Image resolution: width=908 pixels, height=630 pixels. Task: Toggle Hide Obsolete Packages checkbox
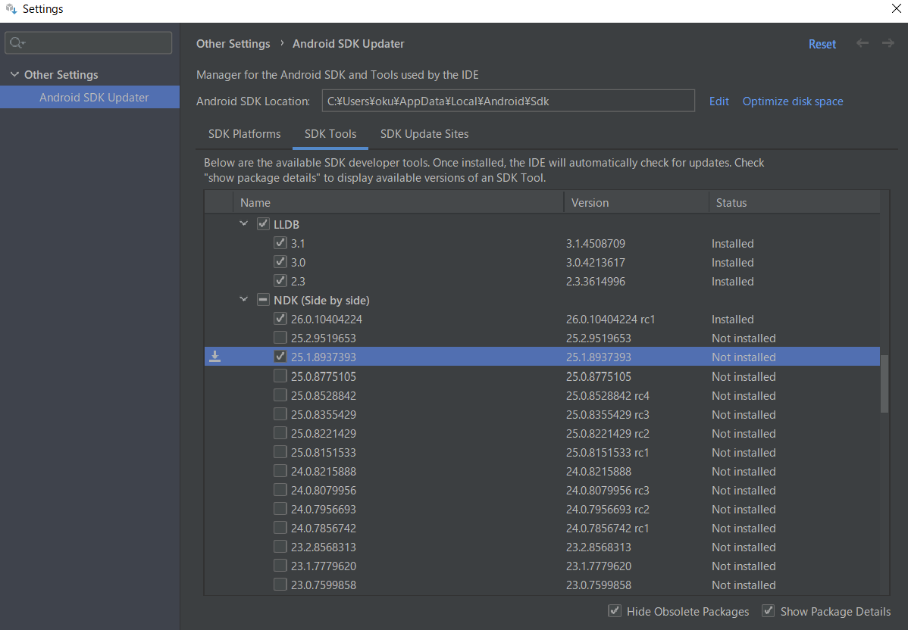click(615, 611)
